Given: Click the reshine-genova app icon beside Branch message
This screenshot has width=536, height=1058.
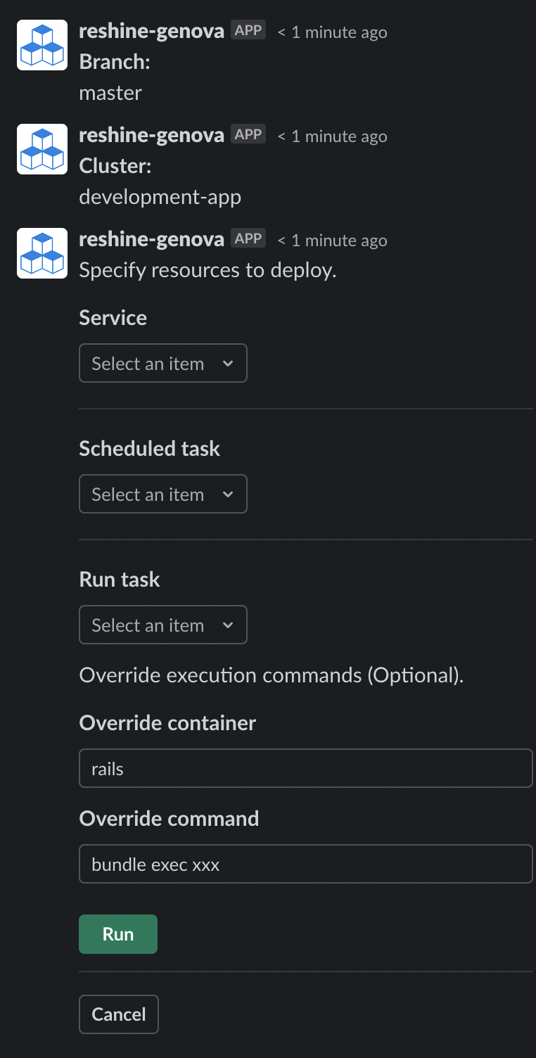Looking at the screenshot, I should 42,44.
